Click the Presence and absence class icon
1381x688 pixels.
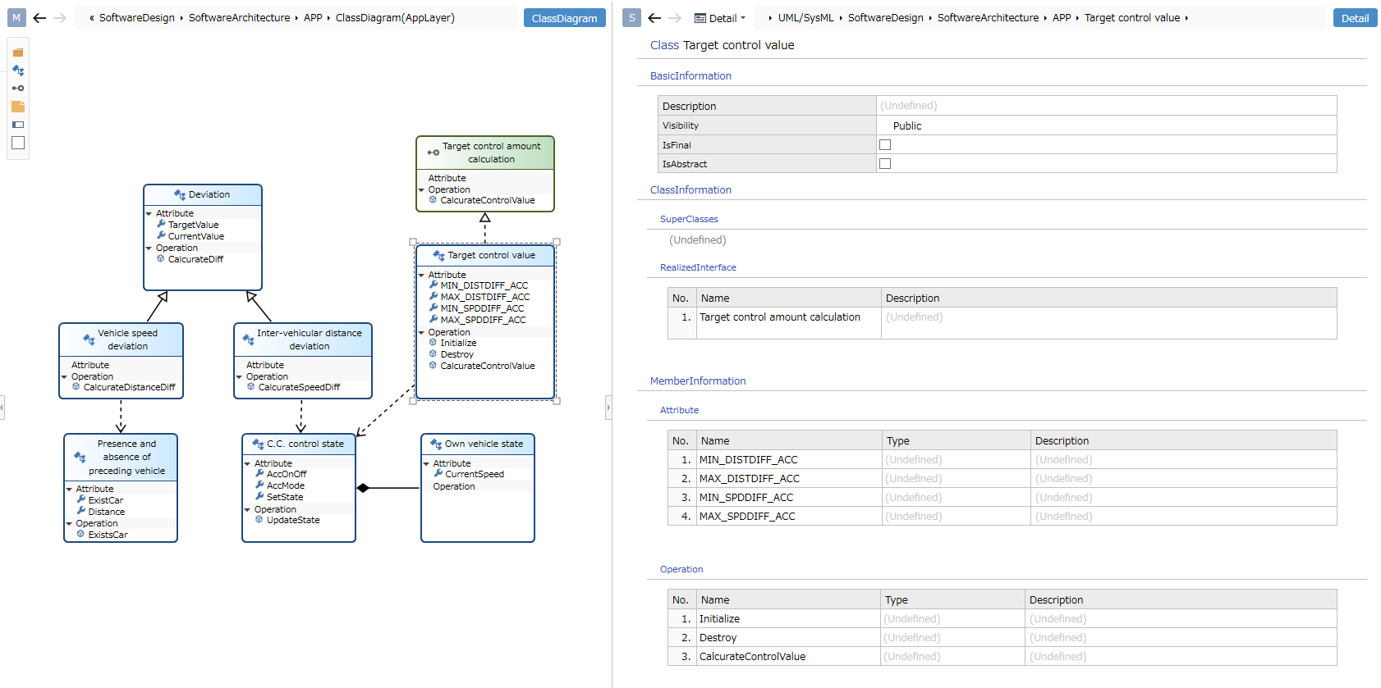tap(80, 458)
